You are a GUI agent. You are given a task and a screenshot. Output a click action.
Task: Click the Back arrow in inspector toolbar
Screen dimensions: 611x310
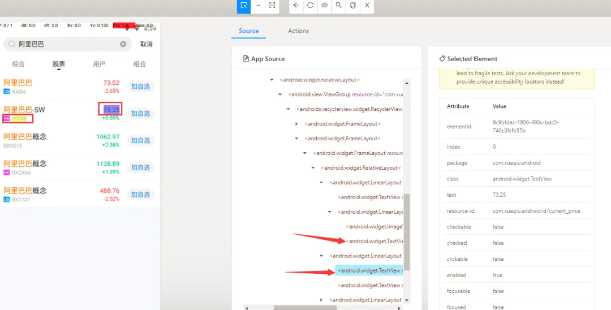point(296,6)
